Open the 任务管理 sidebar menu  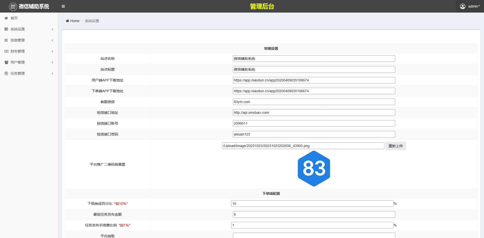29,73
